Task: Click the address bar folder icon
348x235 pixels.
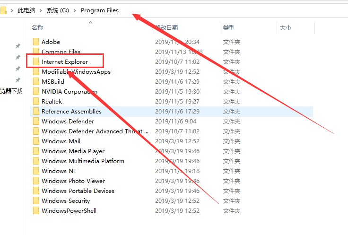Action: [3, 10]
